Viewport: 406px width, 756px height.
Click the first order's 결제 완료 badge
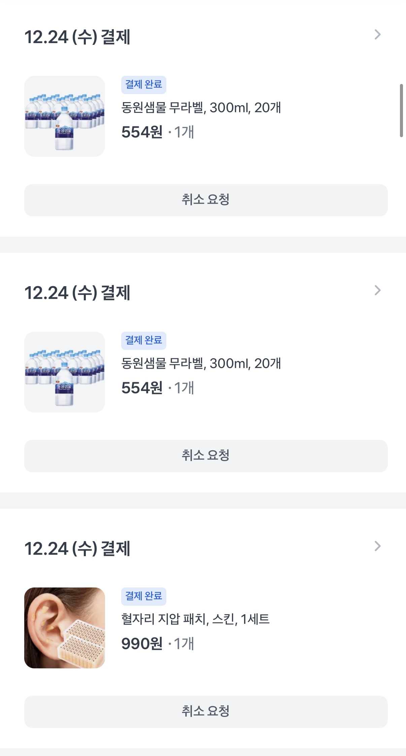[144, 85]
